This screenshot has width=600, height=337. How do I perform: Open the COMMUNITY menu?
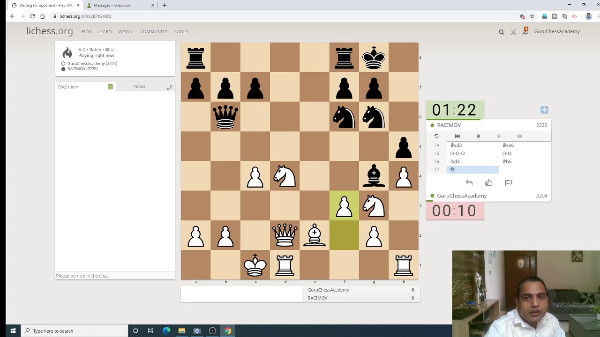tap(154, 31)
